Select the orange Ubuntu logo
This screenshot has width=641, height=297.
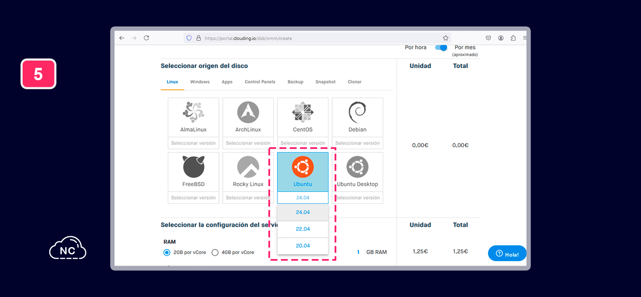tap(303, 167)
